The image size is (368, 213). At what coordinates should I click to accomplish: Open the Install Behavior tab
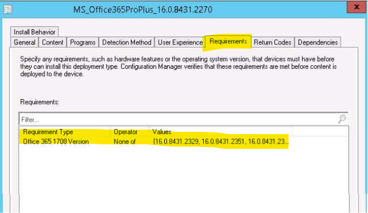34,32
